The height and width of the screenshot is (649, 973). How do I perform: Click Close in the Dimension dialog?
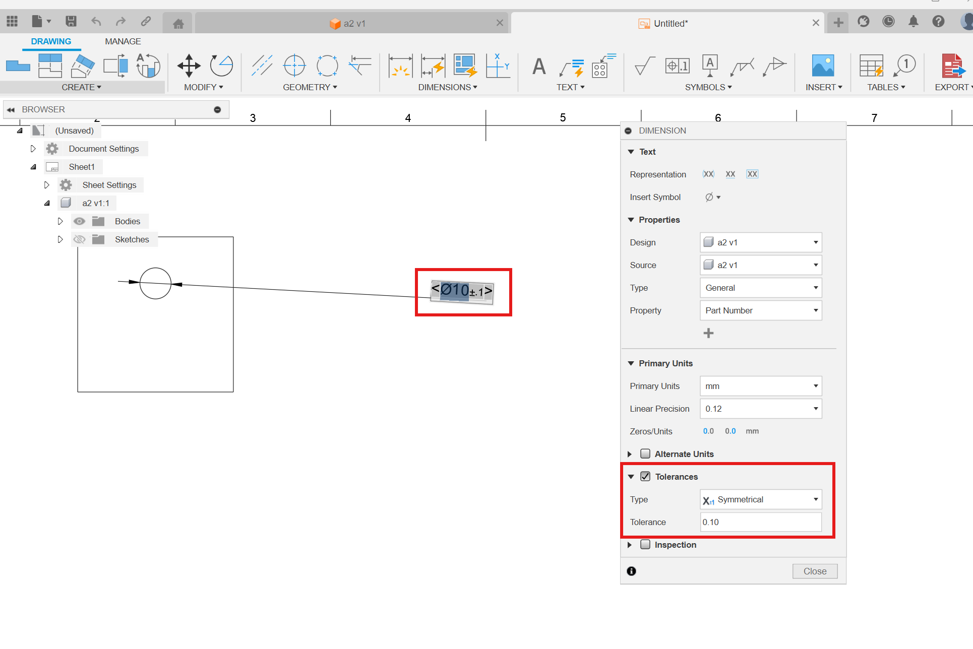pos(815,571)
